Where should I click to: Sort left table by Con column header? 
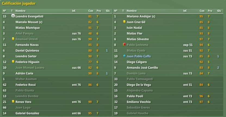[x=91, y=11]
